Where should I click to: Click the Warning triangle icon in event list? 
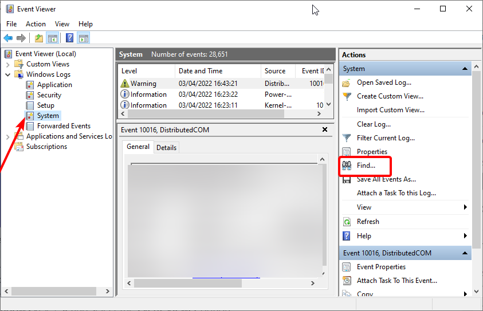point(125,84)
